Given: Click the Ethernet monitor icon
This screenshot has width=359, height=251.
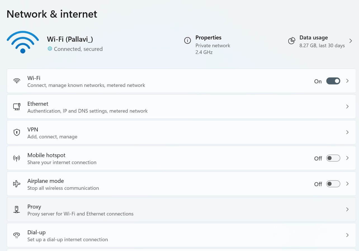Looking at the screenshot, I should 17,106.
